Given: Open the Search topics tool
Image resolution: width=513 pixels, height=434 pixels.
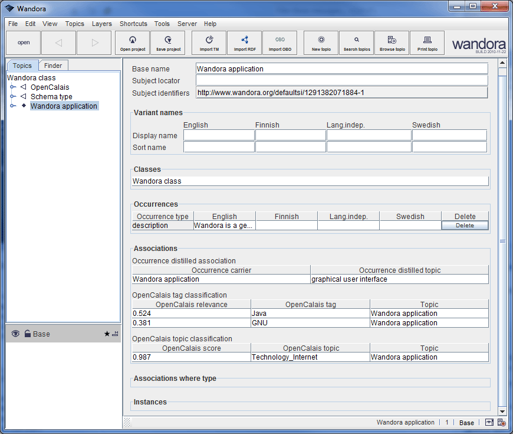Looking at the screenshot, I should tap(356, 43).
